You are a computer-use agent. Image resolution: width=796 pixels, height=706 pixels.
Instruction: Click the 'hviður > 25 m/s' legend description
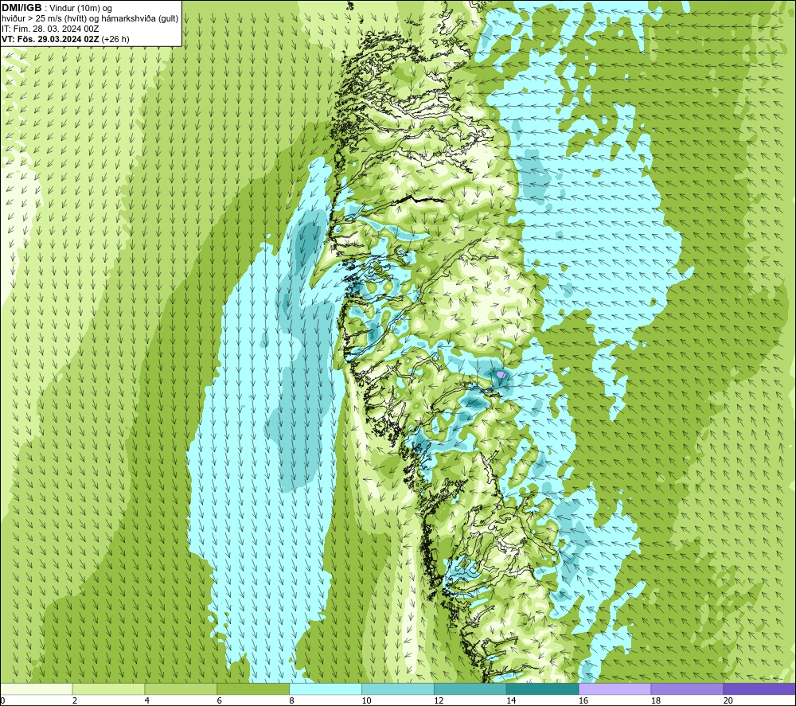coord(90,19)
